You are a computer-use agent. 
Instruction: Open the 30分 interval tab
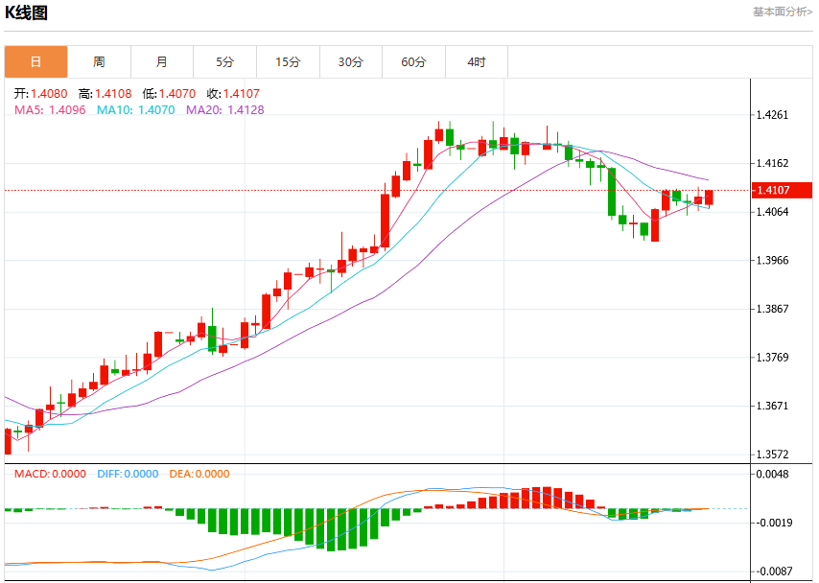[x=351, y=61]
